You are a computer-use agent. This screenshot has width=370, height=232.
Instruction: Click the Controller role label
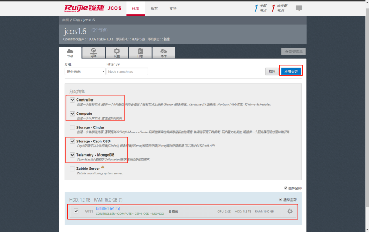[85, 100]
